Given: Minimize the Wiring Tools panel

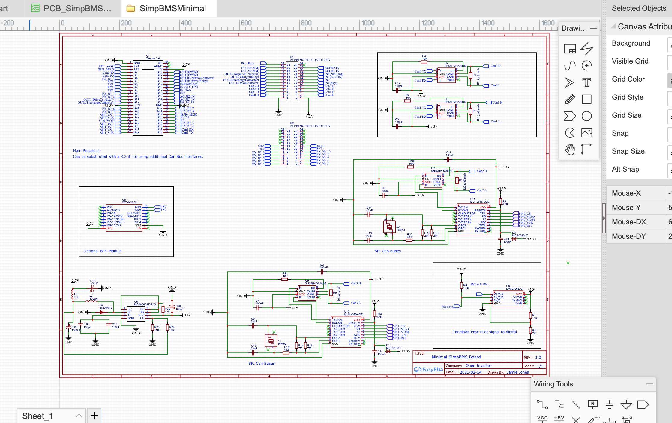Looking at the screenshot, I should coord(649,384).
